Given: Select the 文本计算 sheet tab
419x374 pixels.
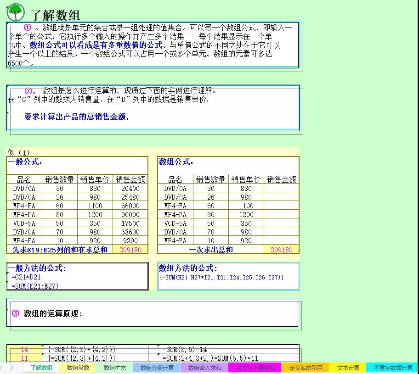Looking at the screenshot, I should coord(348,368).
